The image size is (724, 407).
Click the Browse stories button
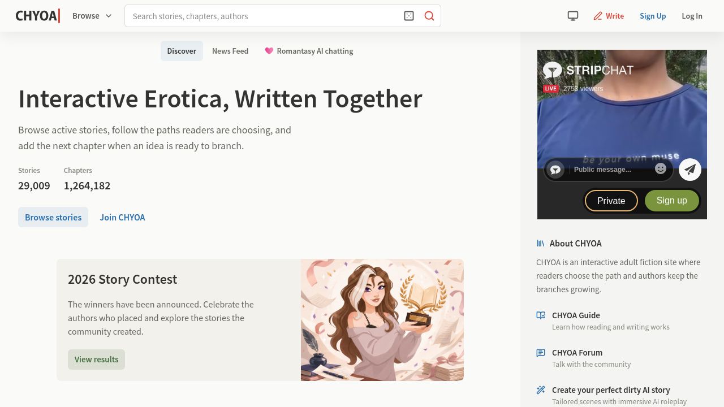point(53,217)
